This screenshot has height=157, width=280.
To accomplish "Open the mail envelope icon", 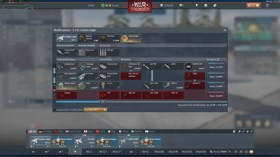I will (x=251, y=152).
